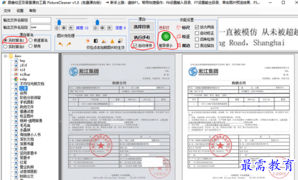Click the image icon beside tif
The height and width of the screenshot is (180, 298).
16,70
